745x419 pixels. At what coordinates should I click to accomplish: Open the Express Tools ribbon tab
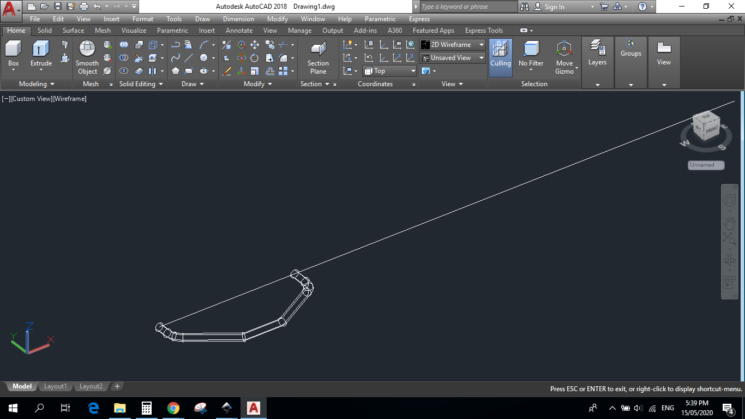484,31
